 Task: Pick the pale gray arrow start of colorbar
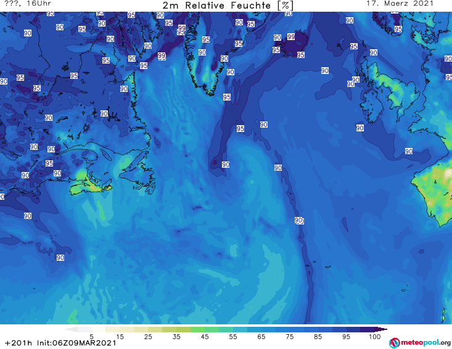click(71, 329)
